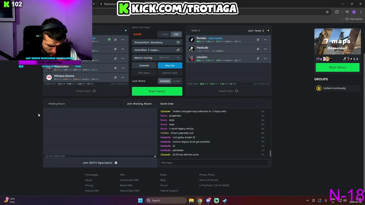Image resolution: width=365 pixels, height=205 pixels.
Task: Open the Terms of Service link
Action: [x=209, y=180]
